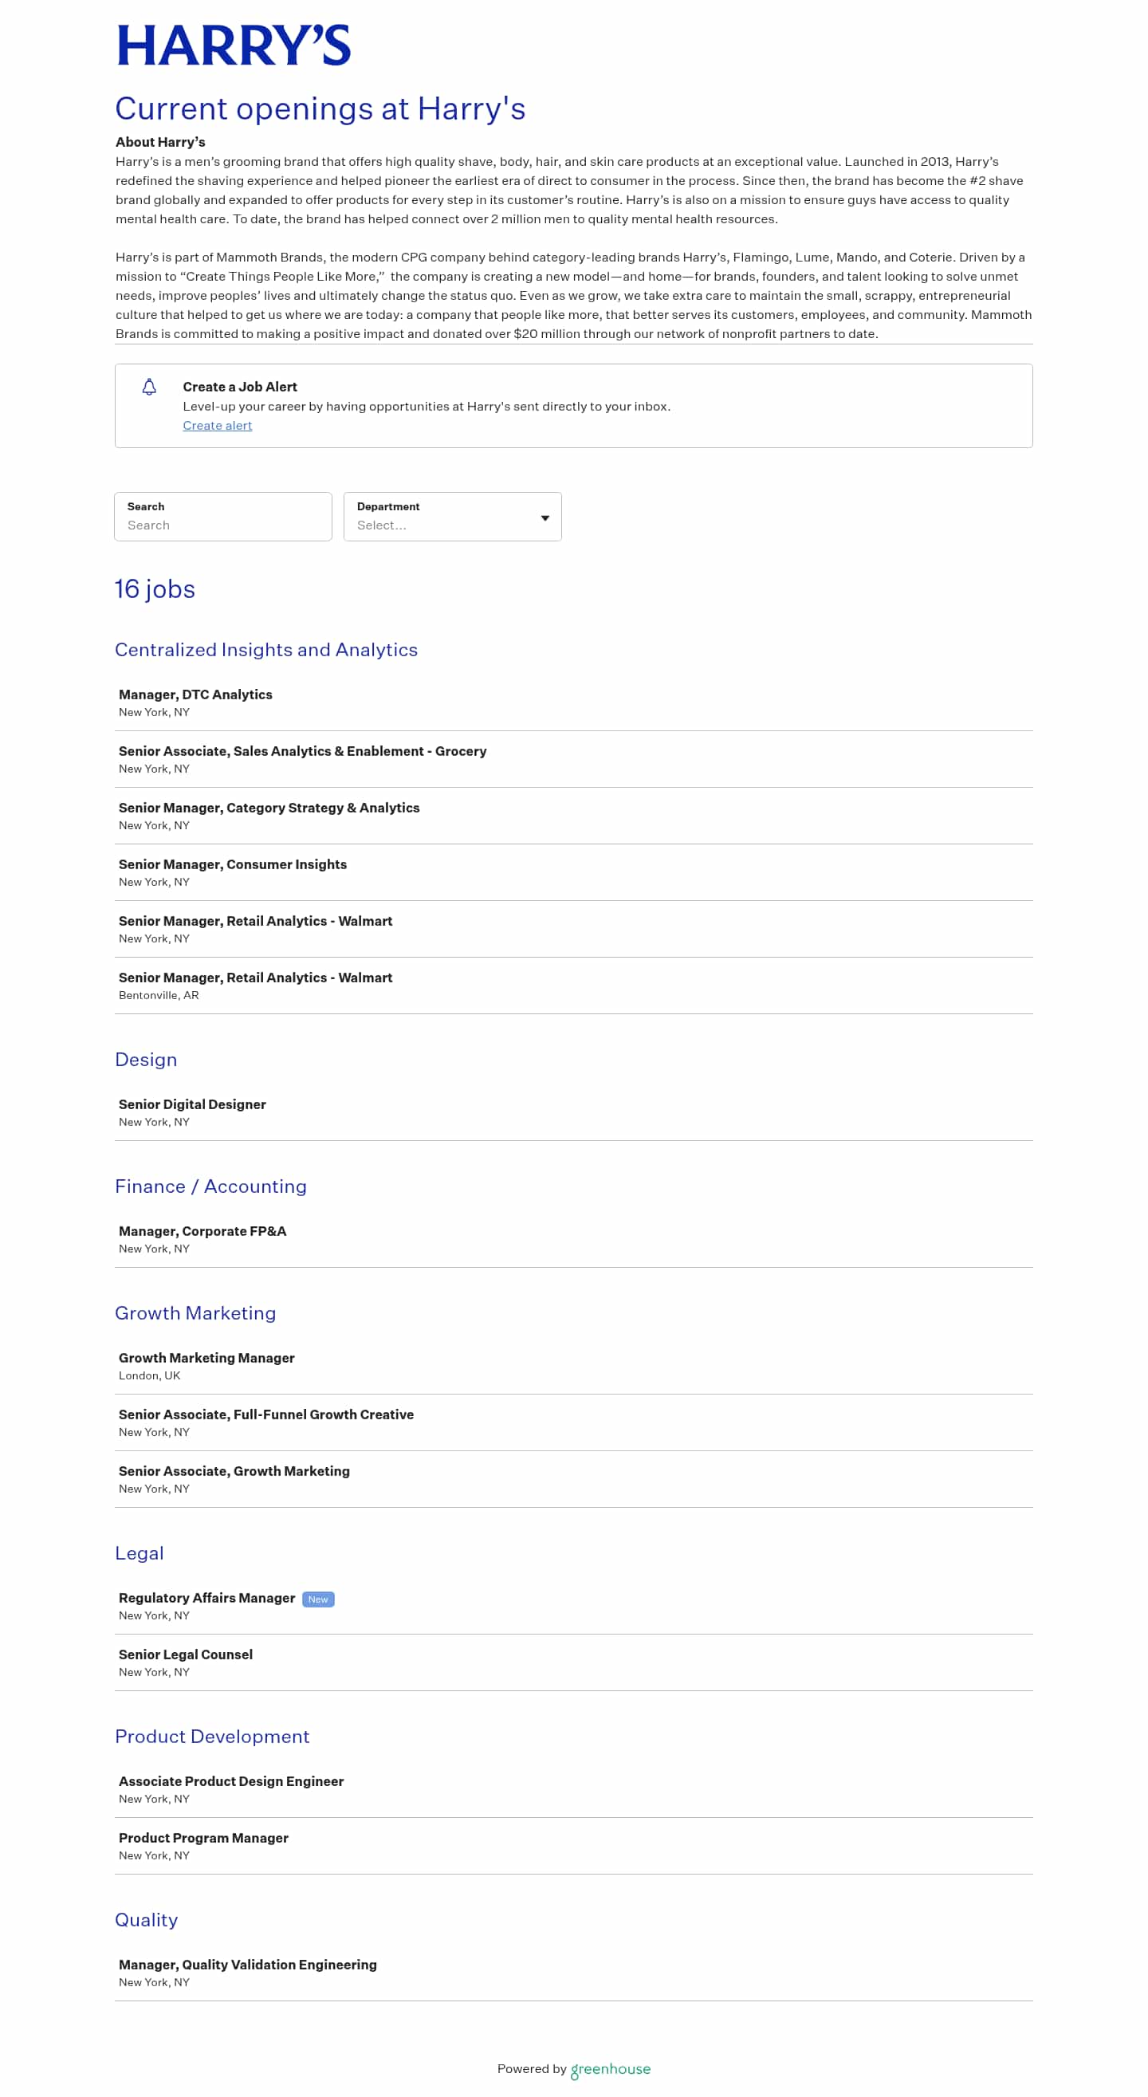
Task: Open the London Growth Marketing Manager job
Action: [x=573, y=1366]
